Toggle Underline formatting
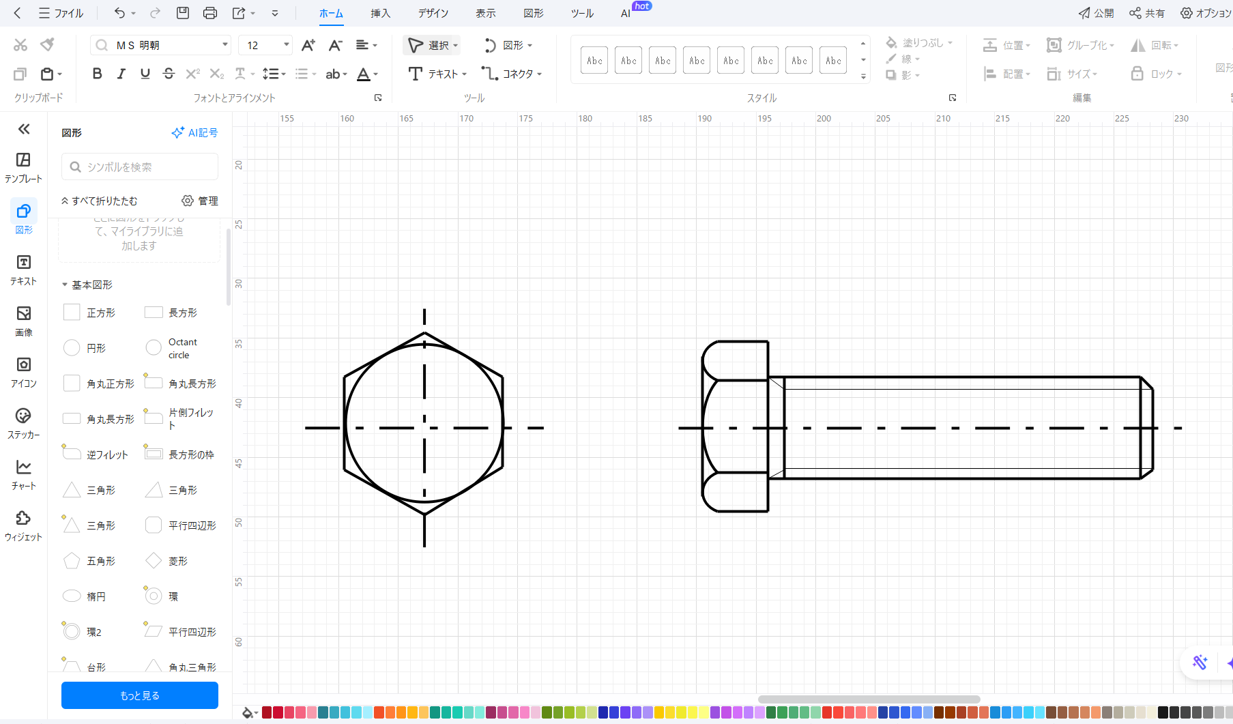Viewport: 1233px width, 724px height. (x=145, y=74)
